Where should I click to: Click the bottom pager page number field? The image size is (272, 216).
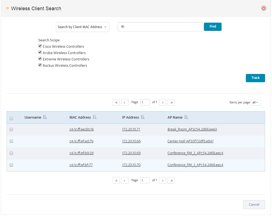point(145,180)
